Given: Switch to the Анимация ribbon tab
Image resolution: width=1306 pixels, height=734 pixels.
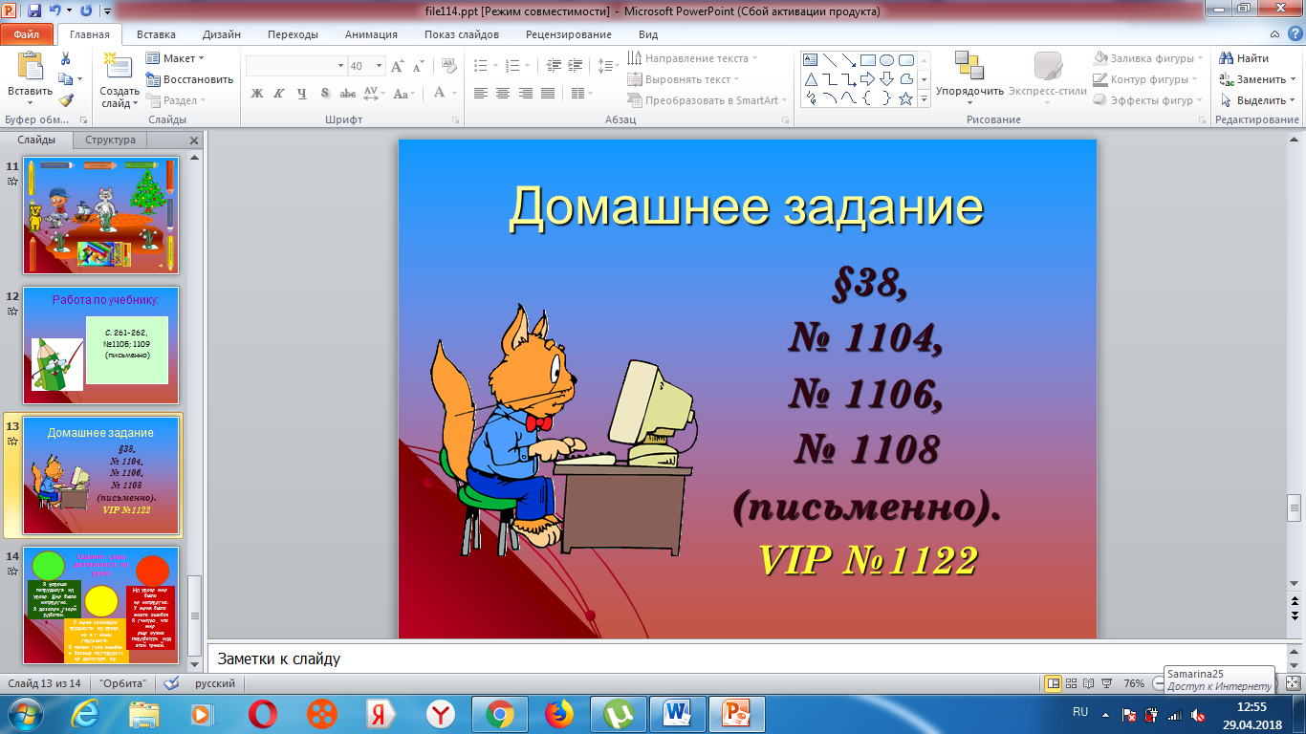Looking at the screenshot, I should pos(372,34).
